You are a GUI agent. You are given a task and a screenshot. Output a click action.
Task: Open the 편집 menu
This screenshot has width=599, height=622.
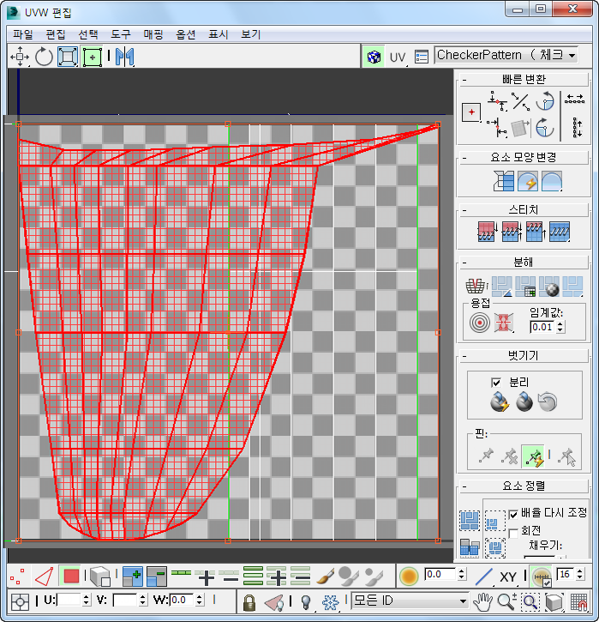(x=55, y=34)
